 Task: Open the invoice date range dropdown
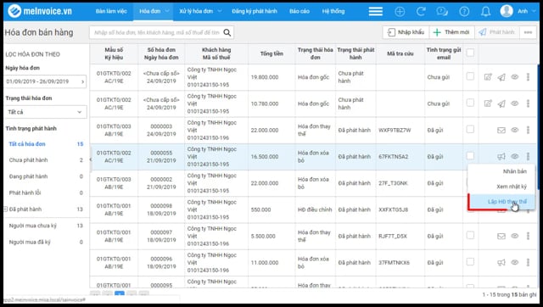point(45,81)
